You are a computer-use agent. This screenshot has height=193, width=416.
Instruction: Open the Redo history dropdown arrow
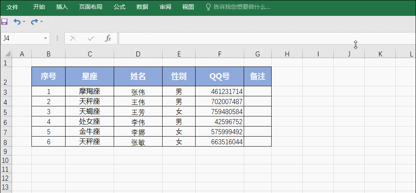[x=42, y=22]
